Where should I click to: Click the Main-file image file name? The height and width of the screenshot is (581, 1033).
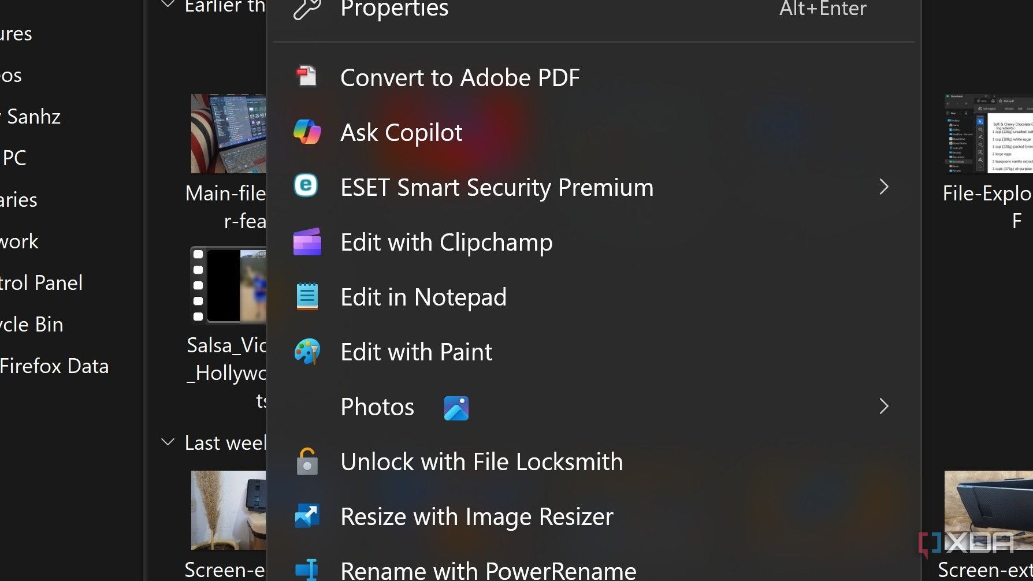pos(226,207)
